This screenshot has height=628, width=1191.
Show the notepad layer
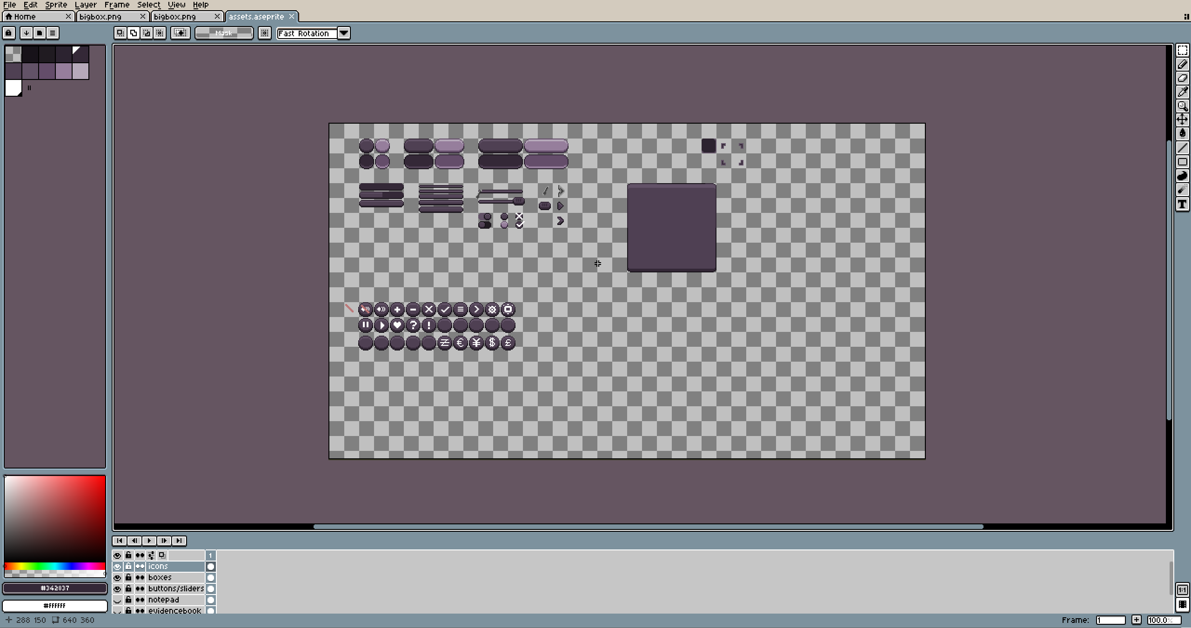click(117, 600)
